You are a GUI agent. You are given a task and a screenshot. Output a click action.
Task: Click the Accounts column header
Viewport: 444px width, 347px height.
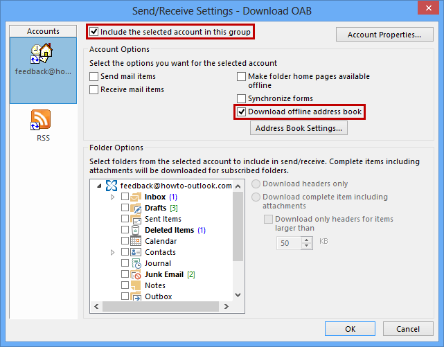click(x=43, y=31)
